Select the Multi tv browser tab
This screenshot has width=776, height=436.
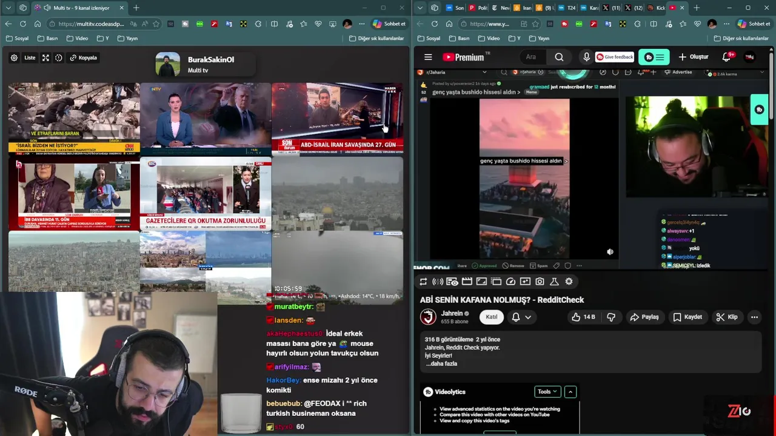tap(79, 8)
